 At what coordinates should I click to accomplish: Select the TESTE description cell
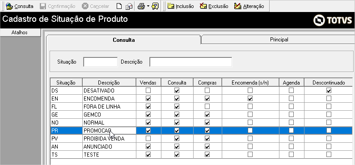[x=109, y=155]
